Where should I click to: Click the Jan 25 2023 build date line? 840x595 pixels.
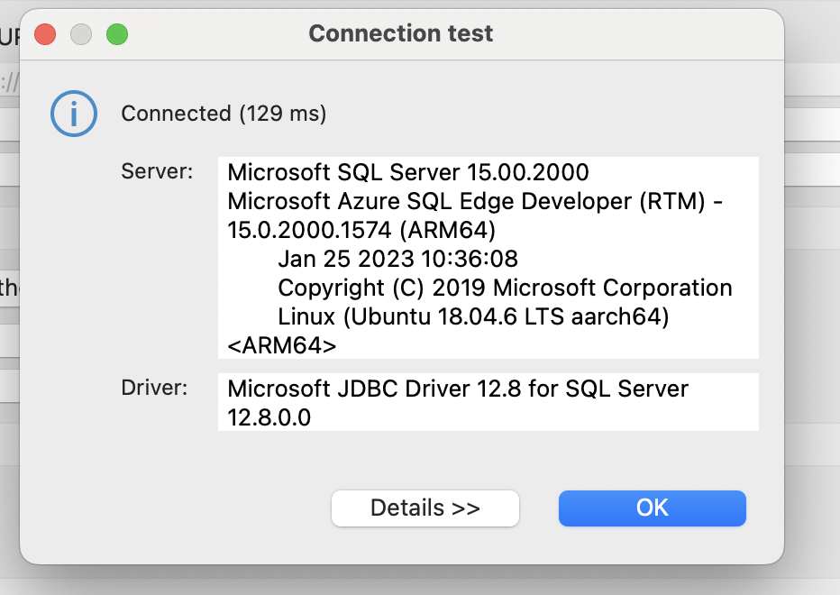click(x=397, y=260)
